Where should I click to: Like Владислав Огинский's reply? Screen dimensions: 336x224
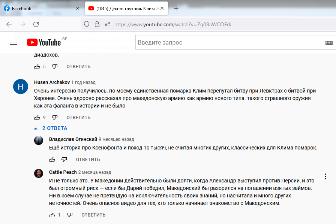pyautogui.click(x=52, y=160)
